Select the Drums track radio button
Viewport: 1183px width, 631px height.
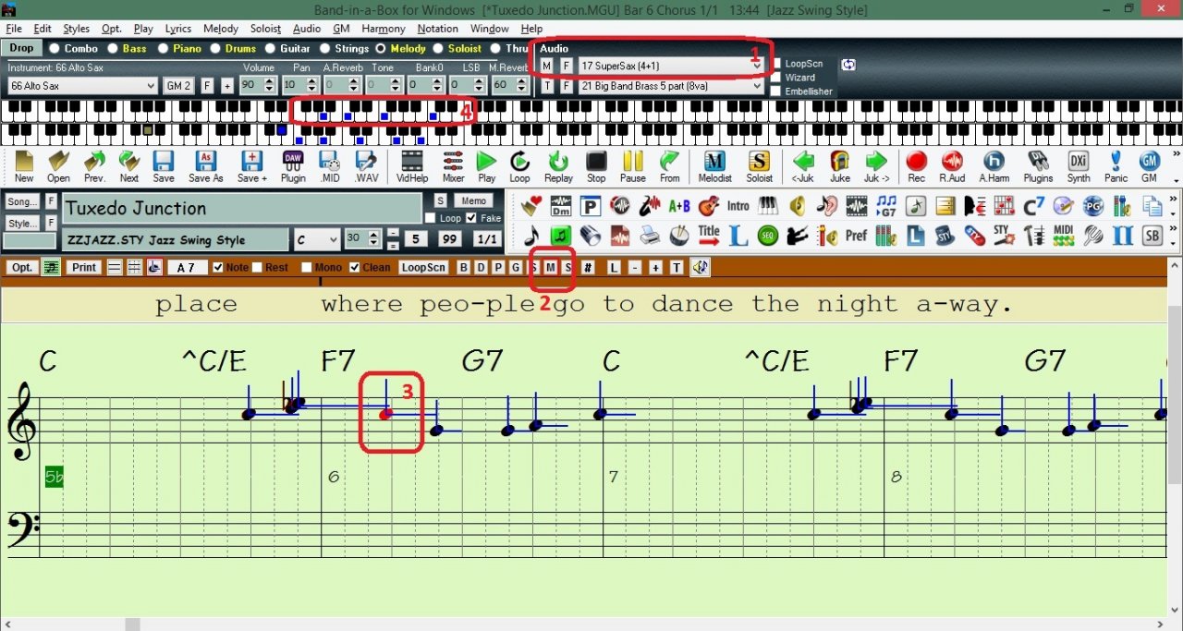pyautogui.click(x=215, y=49)
